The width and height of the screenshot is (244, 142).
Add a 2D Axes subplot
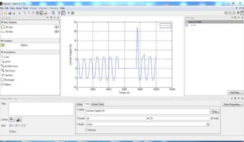pos(7,27)
